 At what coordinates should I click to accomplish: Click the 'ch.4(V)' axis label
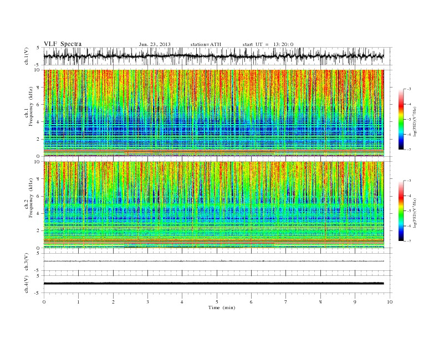point(27,284)
